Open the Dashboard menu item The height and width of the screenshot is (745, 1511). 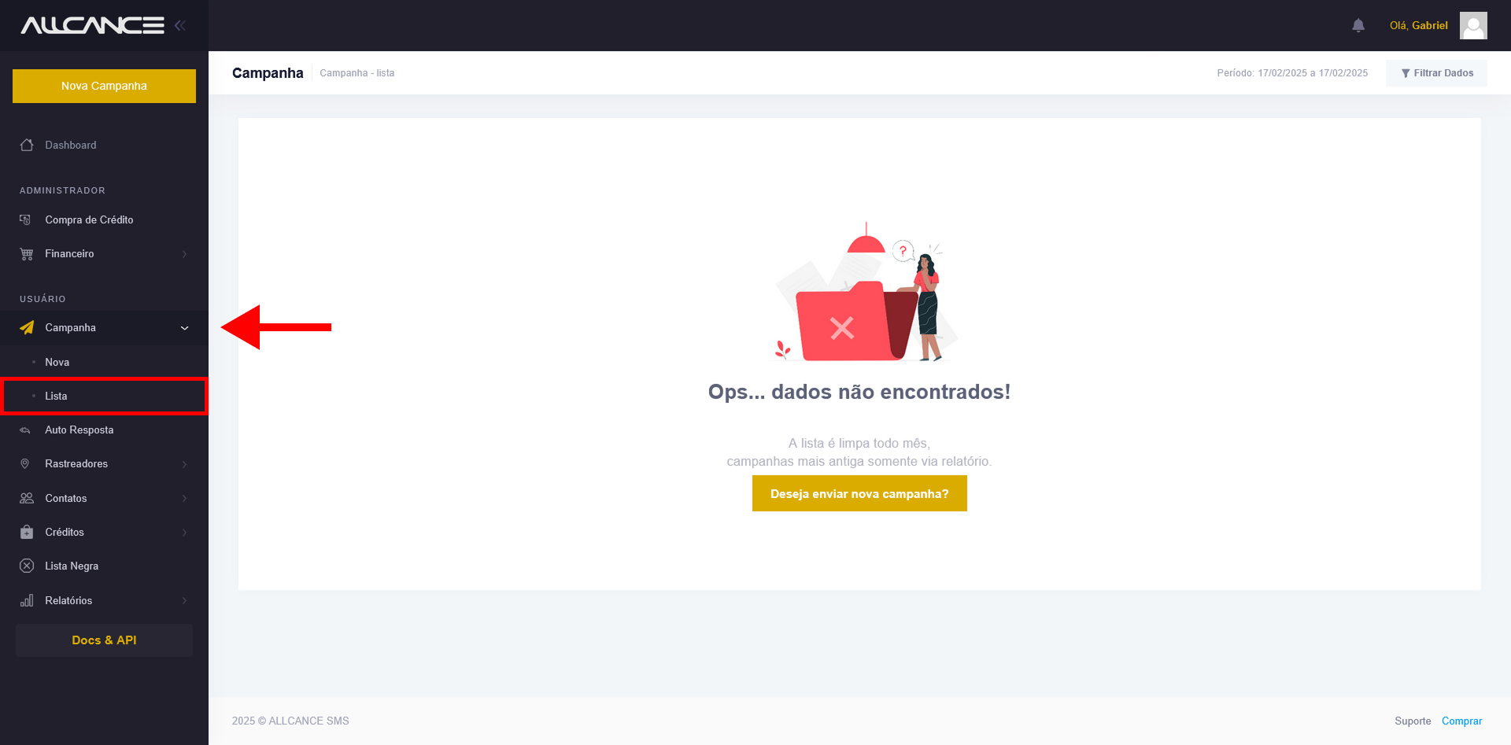coord(104,145)
